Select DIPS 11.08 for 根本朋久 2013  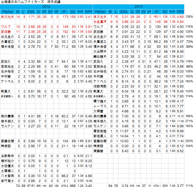181,121
